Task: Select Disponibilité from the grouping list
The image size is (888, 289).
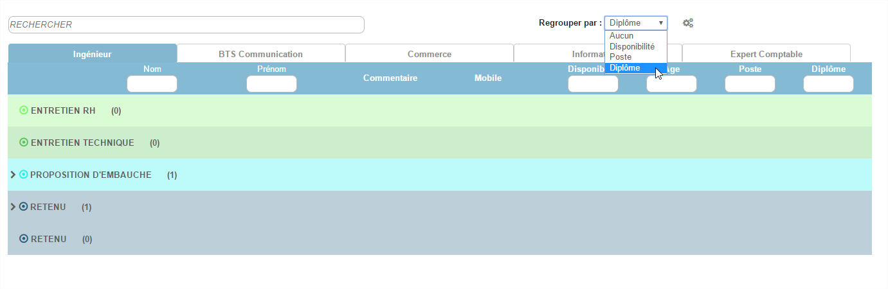Action: [x=632, y=47]
